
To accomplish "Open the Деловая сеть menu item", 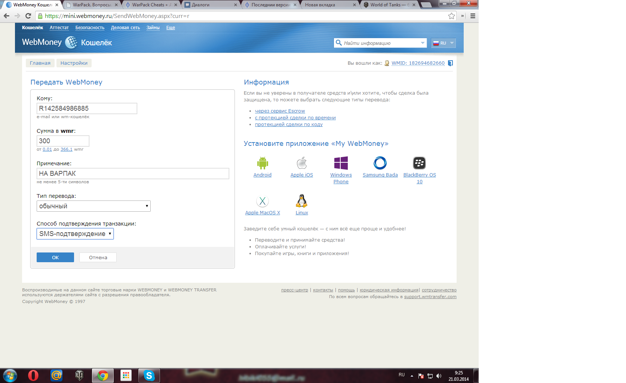I will click(x=125, y=28).
